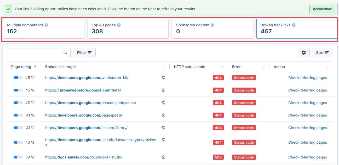Image resolution: width=339 pixels, height=165 pixels.
Task: Click the 45% page rating bar for starter-kit
Action: point(18,78)
